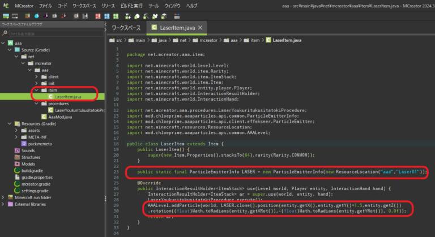Screen dimensions: 435x237
Task: Collapse the item folder in the tree
Action: (36, 90)
